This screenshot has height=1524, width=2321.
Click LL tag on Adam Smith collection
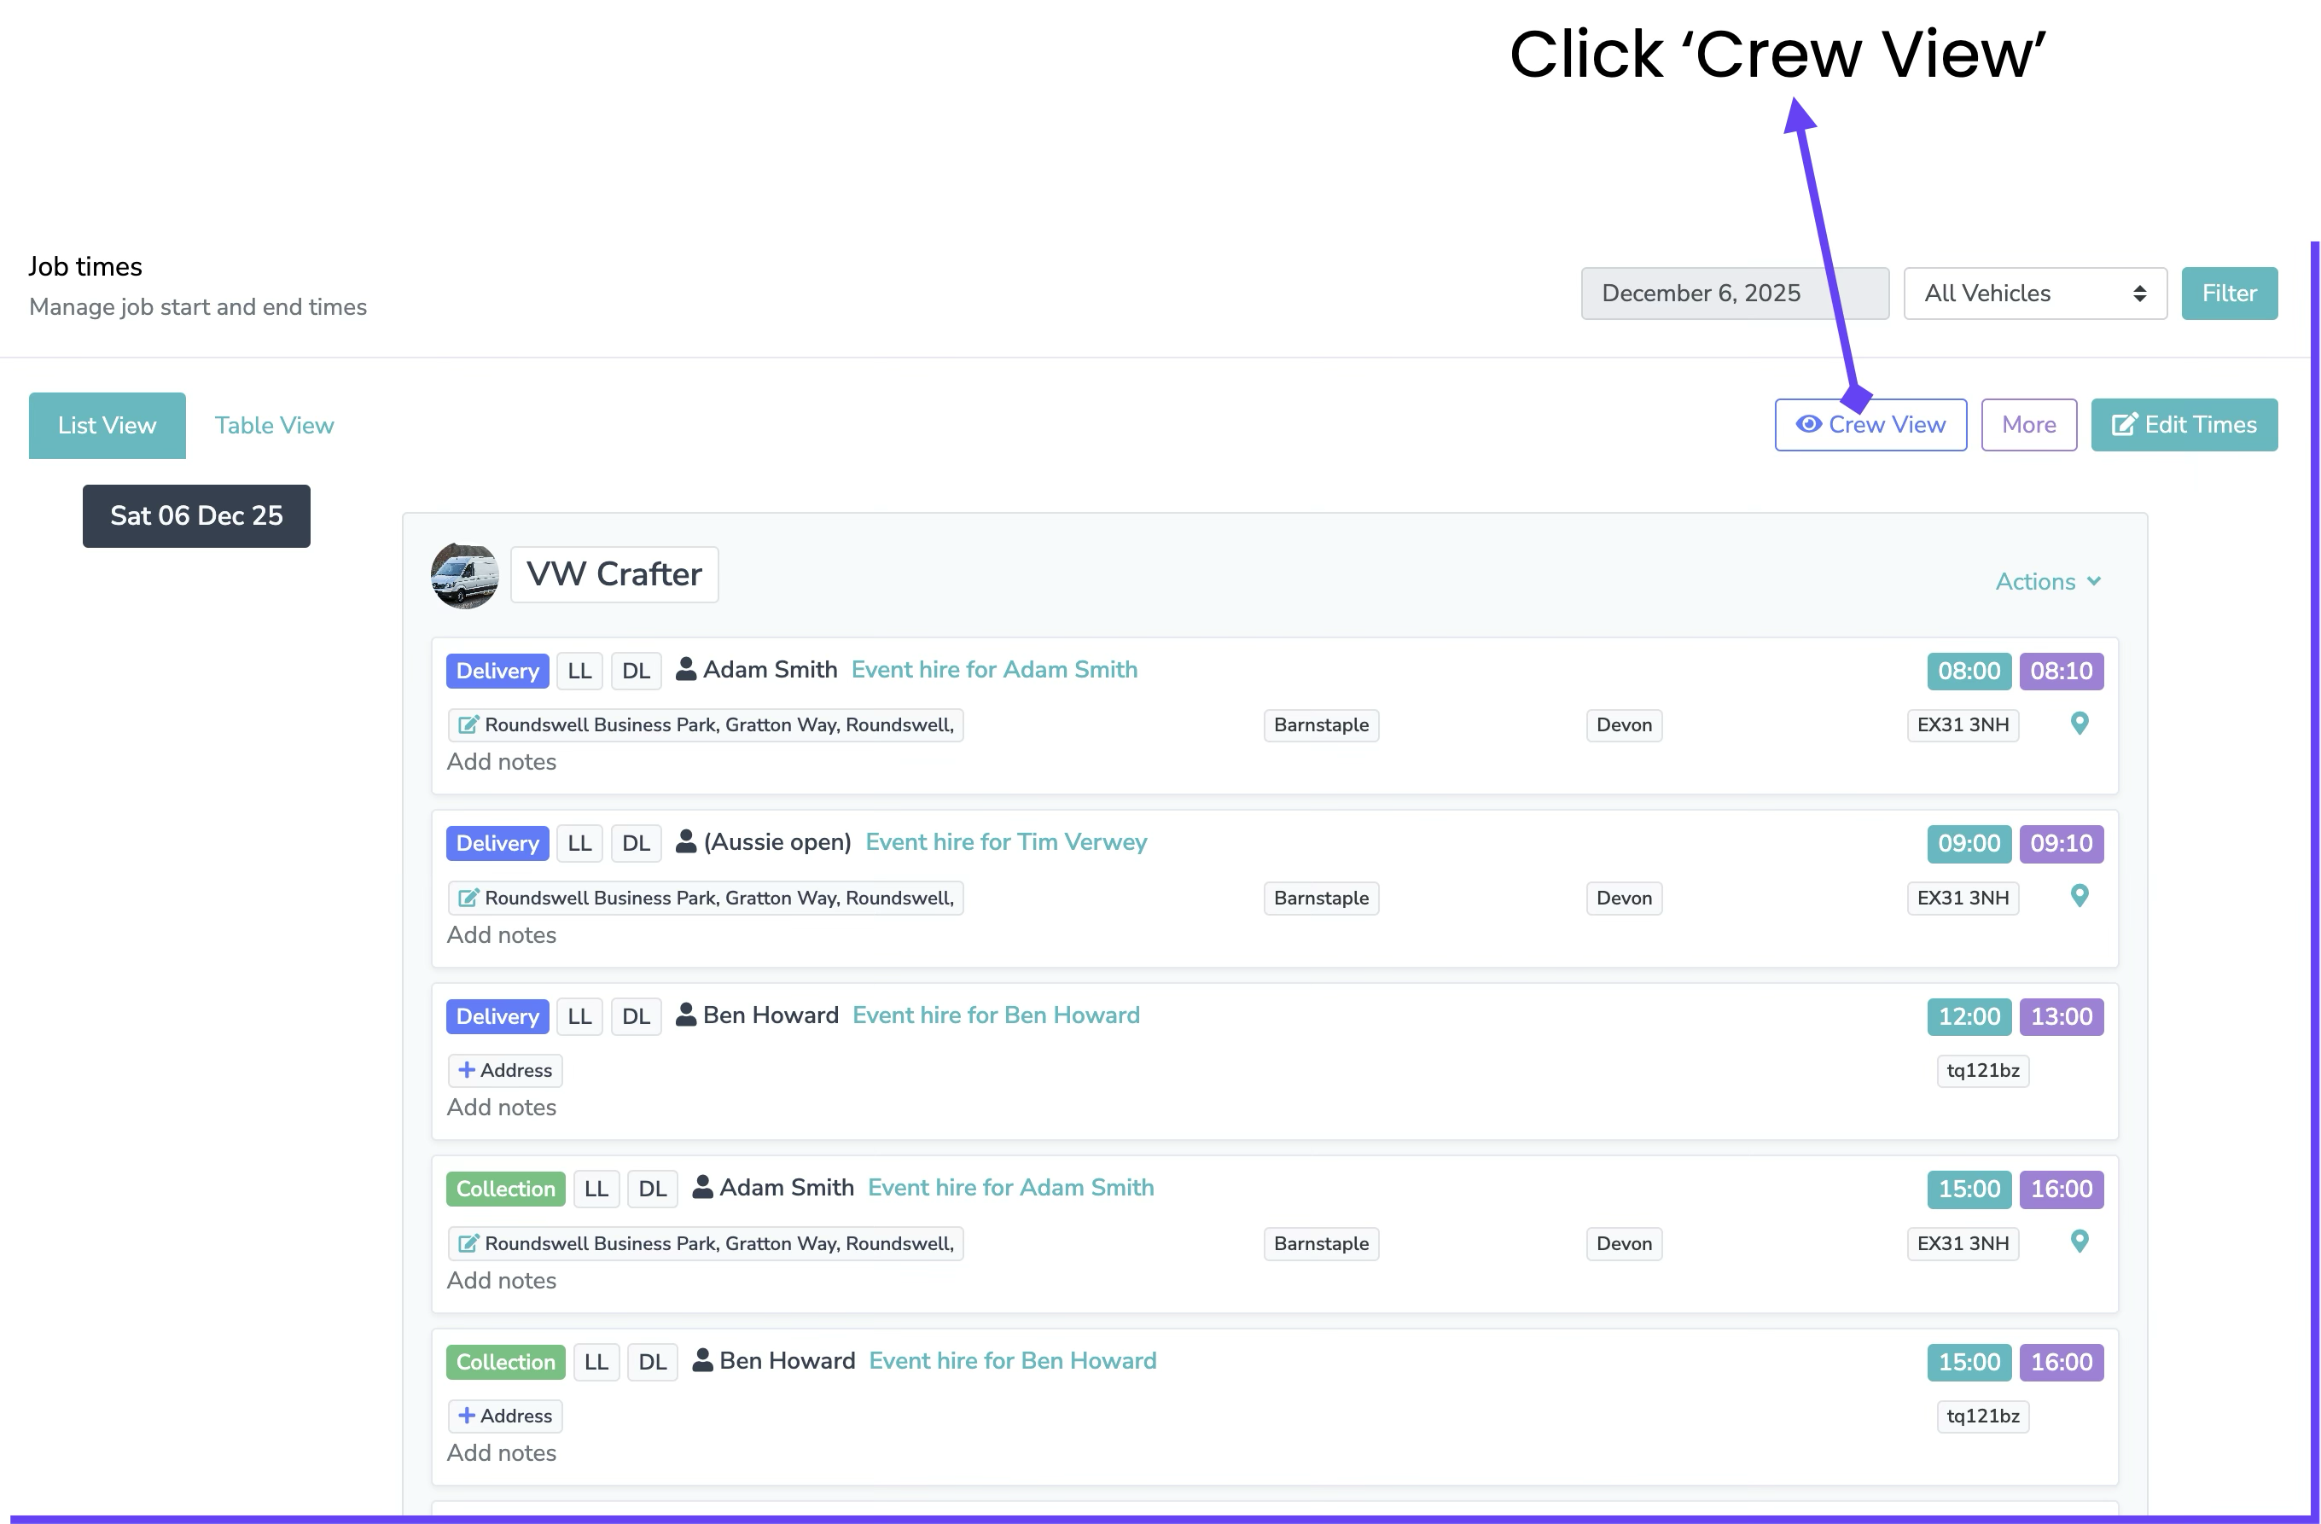[596, 1189]
